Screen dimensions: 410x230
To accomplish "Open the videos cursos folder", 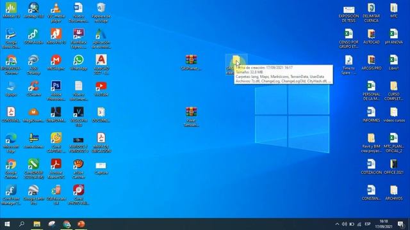I will 394,115.
